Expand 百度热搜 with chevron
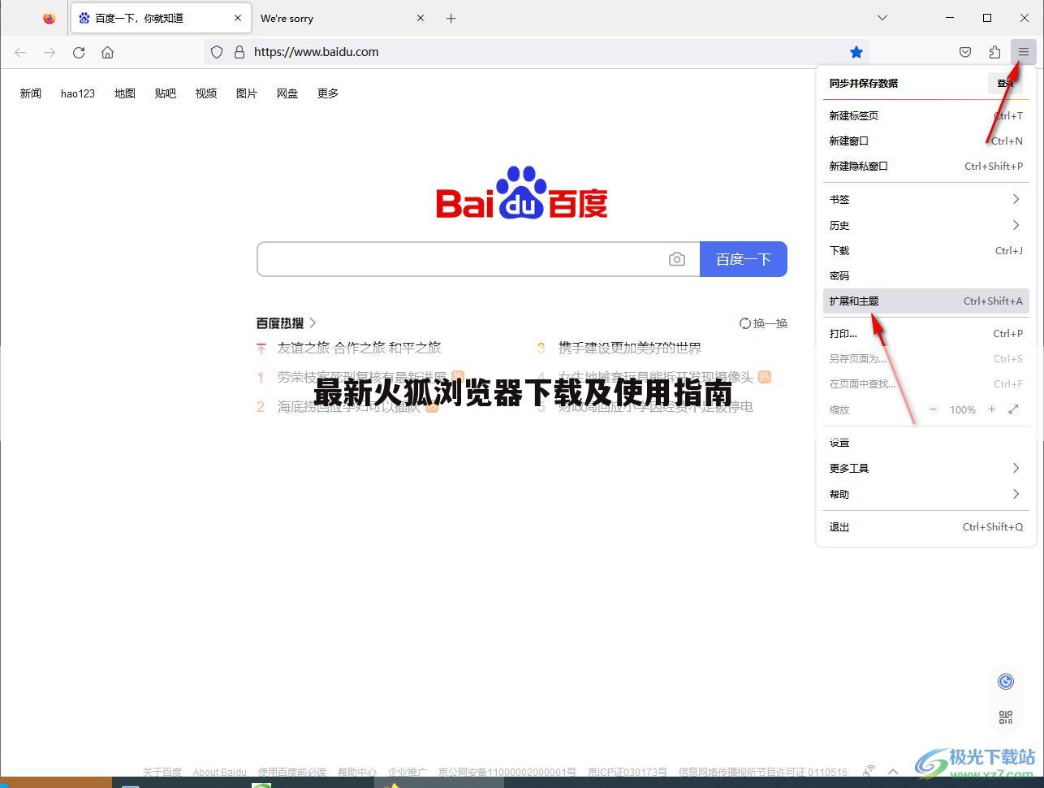1044x788 pixels. click(x=313, y=323)
